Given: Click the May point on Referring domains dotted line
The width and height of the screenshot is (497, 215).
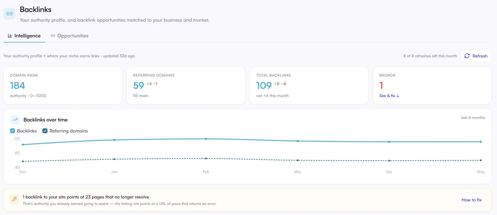Looking at the screenshot, I should pyautogui.click(x=481, y=160).
